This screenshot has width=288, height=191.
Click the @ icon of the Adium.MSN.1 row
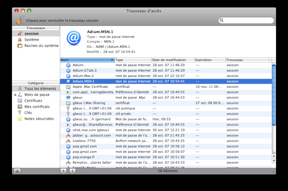(68, 81)
